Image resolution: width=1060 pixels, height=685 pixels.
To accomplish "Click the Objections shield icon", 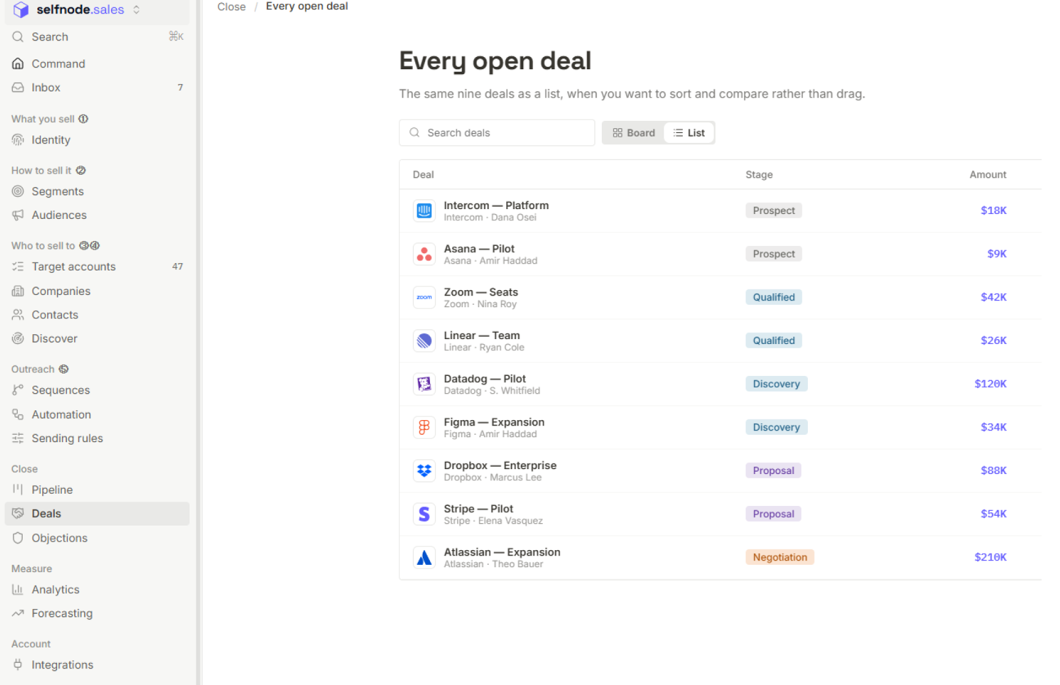I will coord(18,538).
